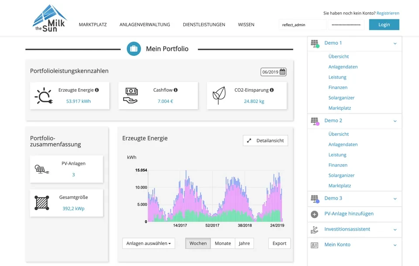This screenshot has width=419, height=266.
Task: Open the MARKTPLATZ menu
Action: 93,24
